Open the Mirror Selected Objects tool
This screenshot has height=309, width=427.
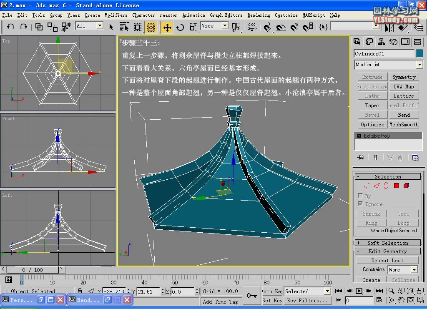389,27
